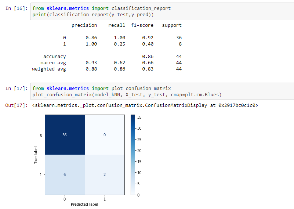The height and width of the screenshot is (209, 294).
Task: Click the 'True label' y-axis title
Action: [x=36, y=155]
